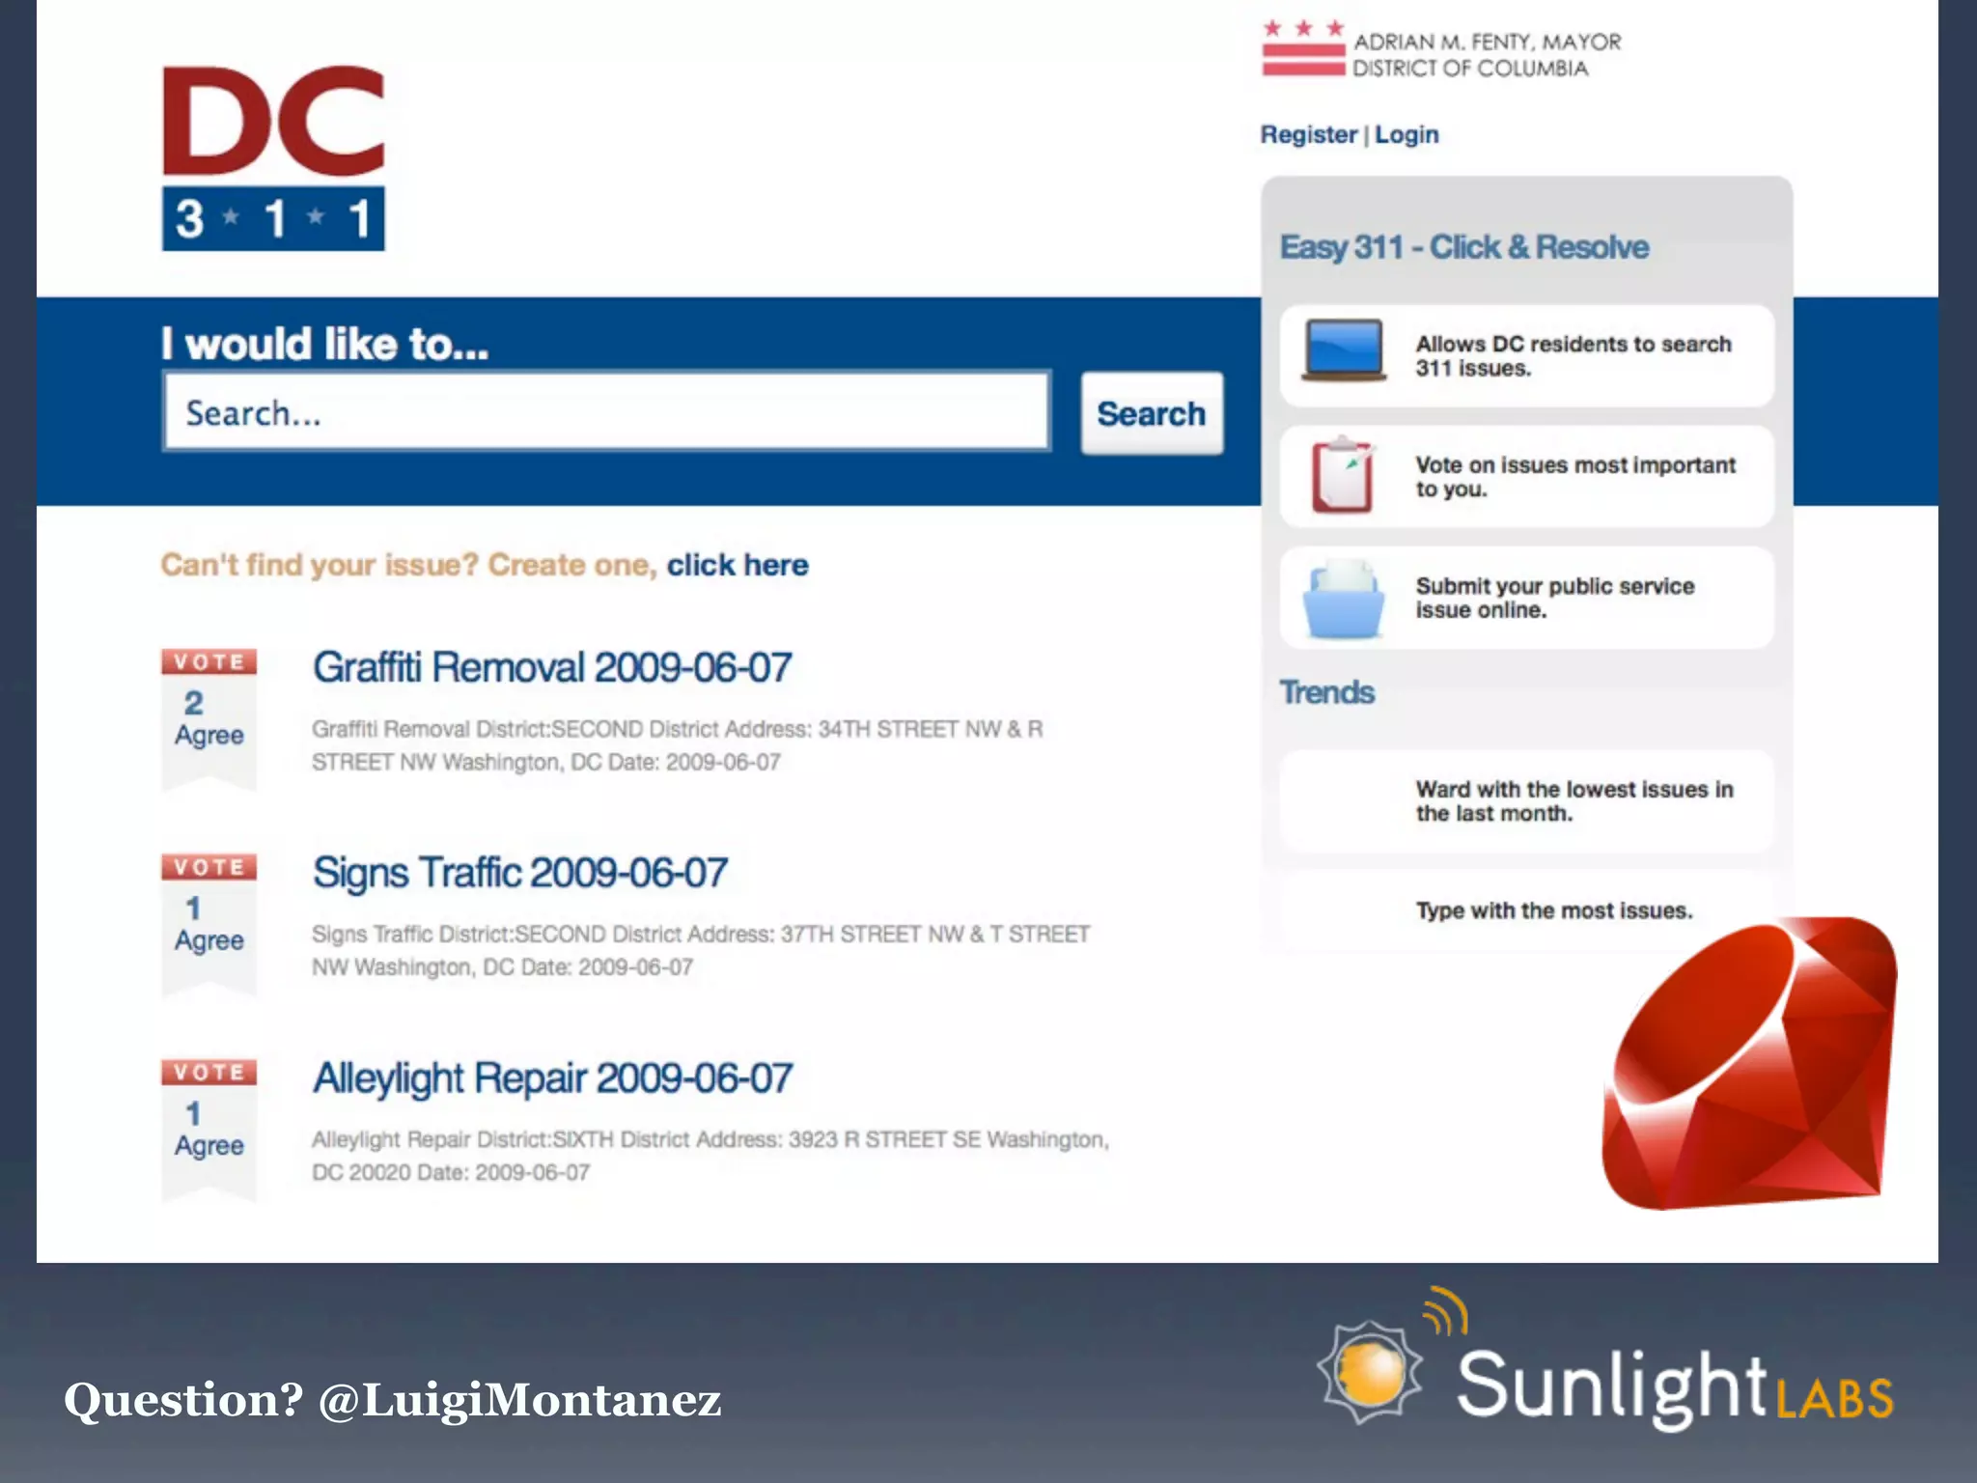The height and width of the screenshot is (1483, 1977).
Task: Click the DC flag stars emblem
Action: click(x=1303, y=48)
